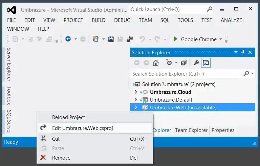Choose Remove from the context menu
This screenshot has height=166, width=260.
pos(95,158)
